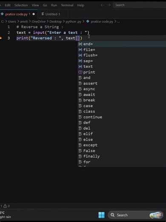Switch to the pratice code.py tab
The height and width of the screenshot is (222, 166).
[x=18, y=14]
